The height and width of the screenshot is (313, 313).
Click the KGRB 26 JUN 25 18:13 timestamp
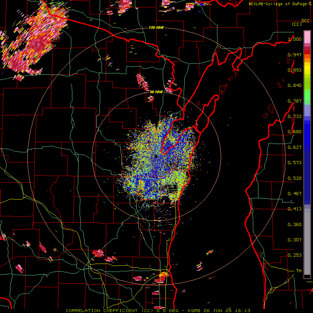coord(219,311)
